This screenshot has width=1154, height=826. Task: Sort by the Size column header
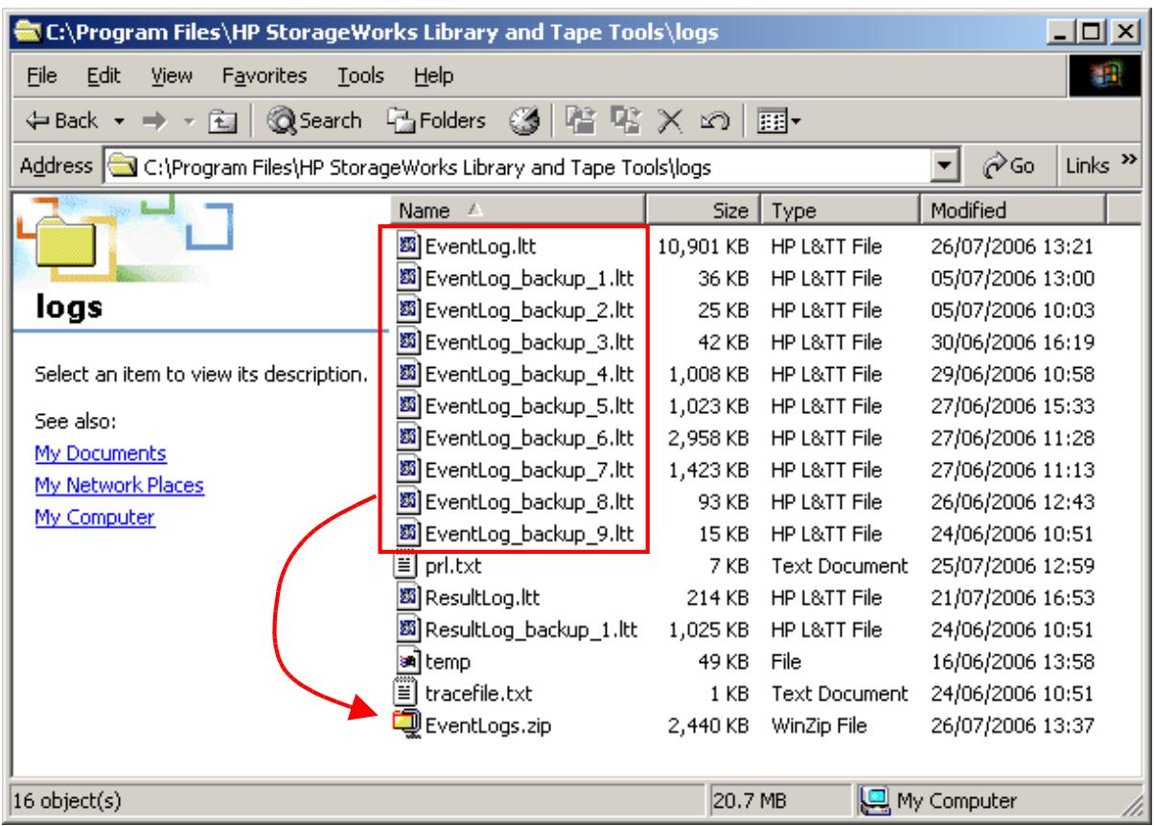[x=705, y=209]
